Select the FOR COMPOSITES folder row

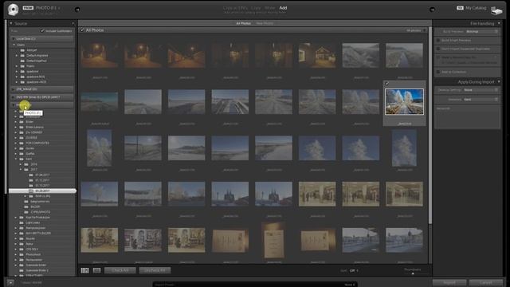pos(42,143)
